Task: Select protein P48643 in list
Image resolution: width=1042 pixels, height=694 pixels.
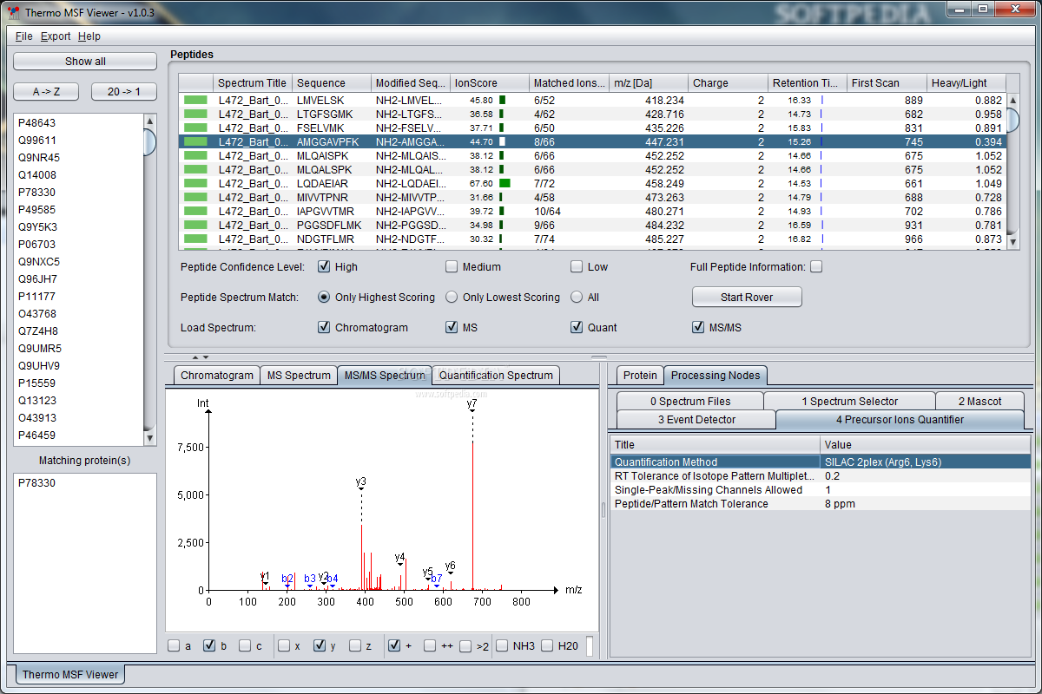Action: (x=78, y=122)
